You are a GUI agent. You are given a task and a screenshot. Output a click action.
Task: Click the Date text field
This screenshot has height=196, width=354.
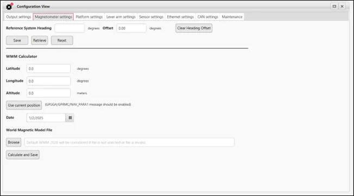(46, 118)
